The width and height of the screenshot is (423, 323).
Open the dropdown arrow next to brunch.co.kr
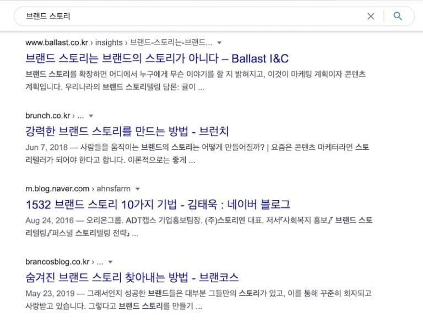pos(91,116)
